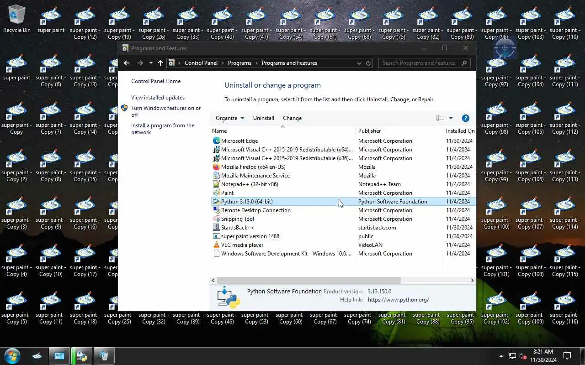The width and height of the screenshot is (585, 365).
Task: Expand chevron after Control Panel breadcrumb
Action: point(223,63)
